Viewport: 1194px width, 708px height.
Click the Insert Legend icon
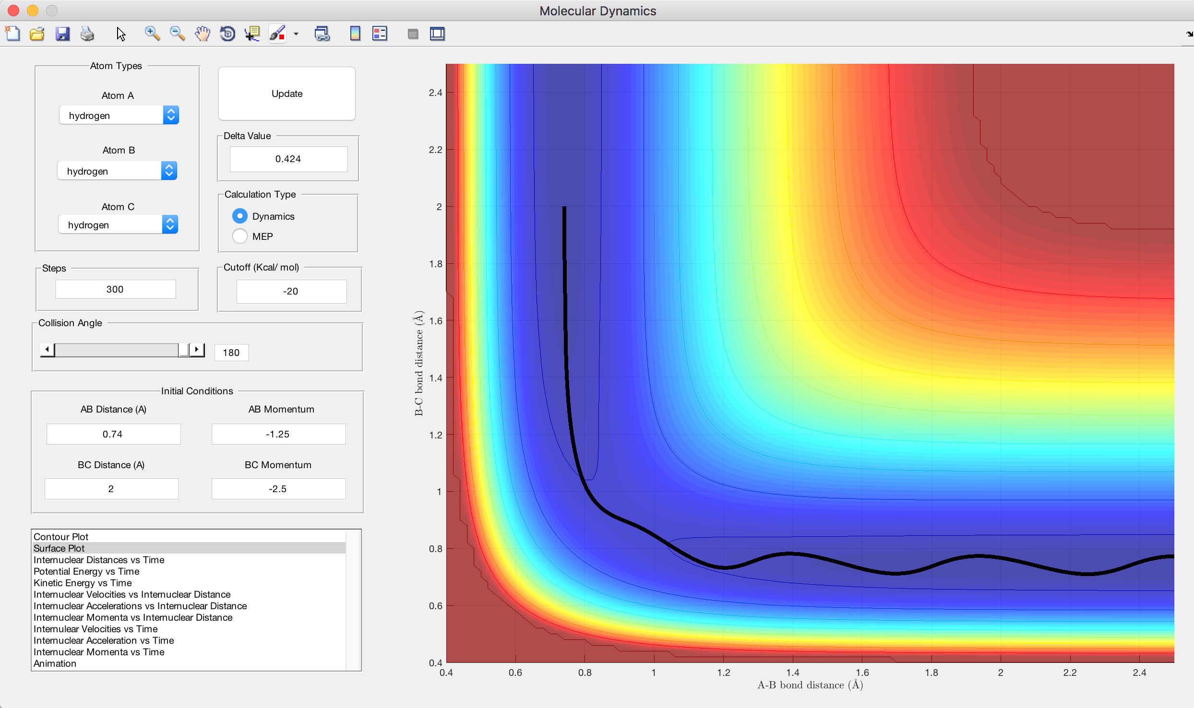[x=380, y=34]
